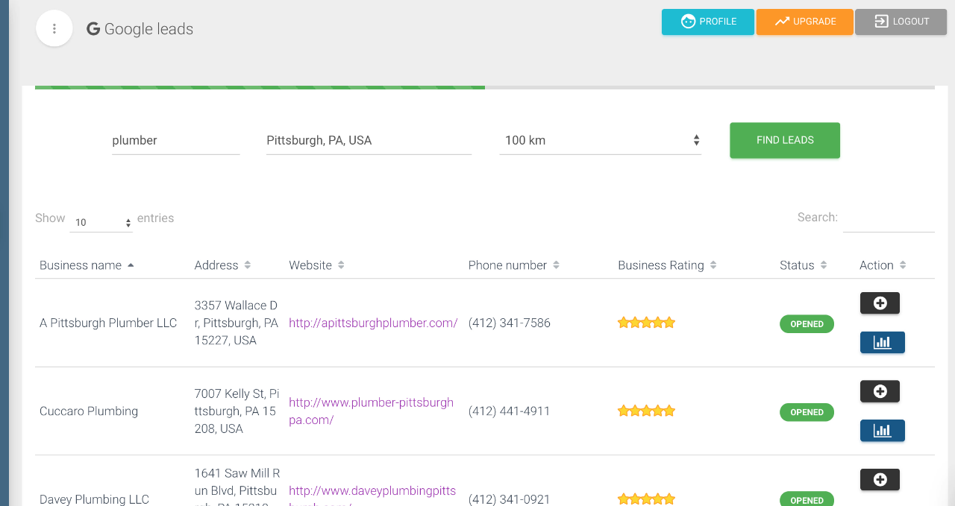Sort table by Business name column

click(87, 265)
